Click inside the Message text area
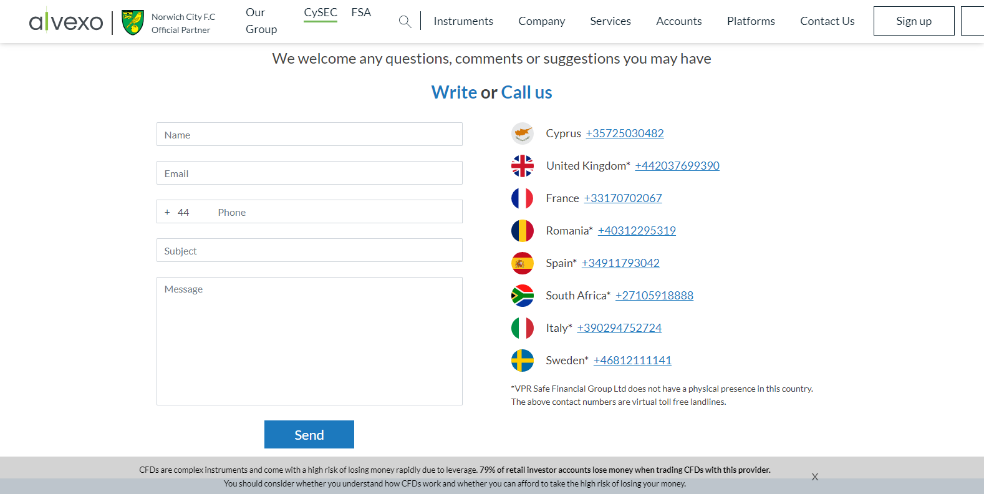 309,341
